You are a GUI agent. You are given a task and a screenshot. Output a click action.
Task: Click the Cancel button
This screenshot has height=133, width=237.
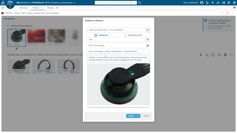[146, 116]
